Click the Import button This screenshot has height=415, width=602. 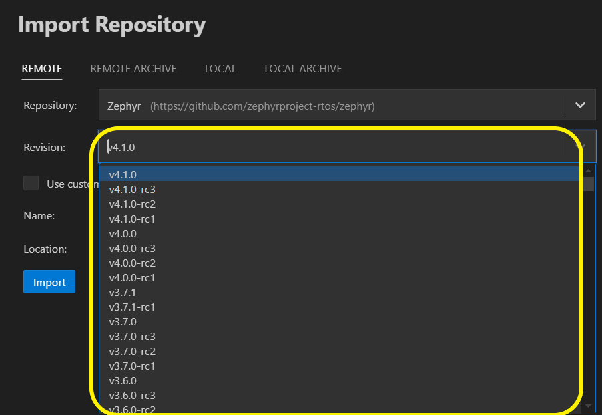49,281
